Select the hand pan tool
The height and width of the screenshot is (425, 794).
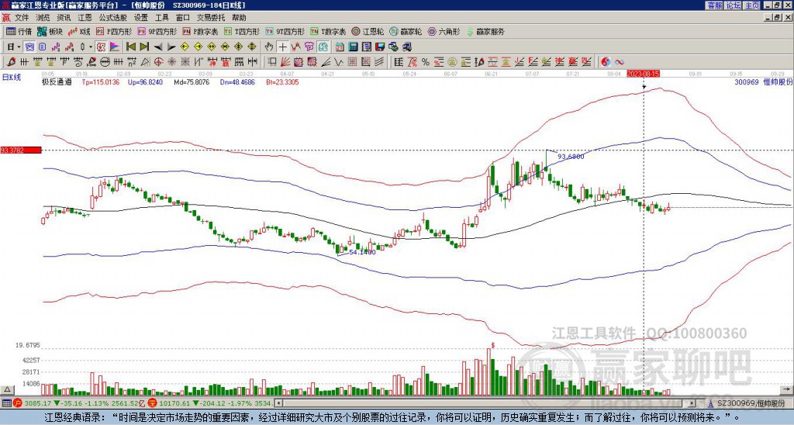[269, 47]
